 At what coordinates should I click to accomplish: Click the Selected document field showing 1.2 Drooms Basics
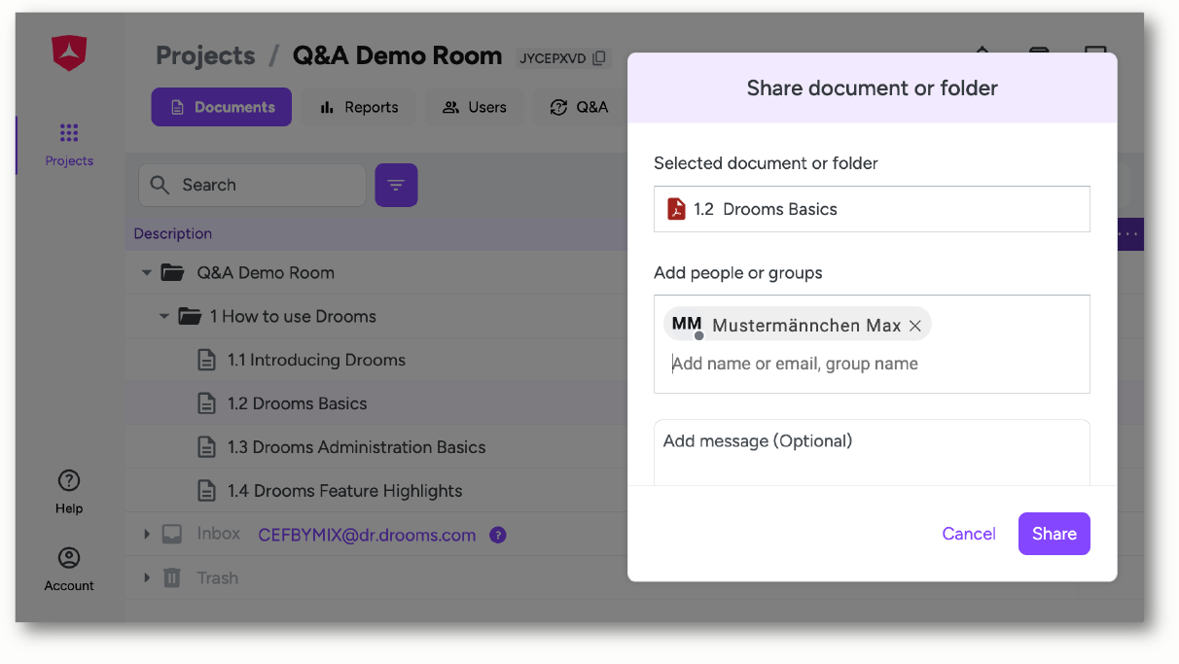(872, 209)
